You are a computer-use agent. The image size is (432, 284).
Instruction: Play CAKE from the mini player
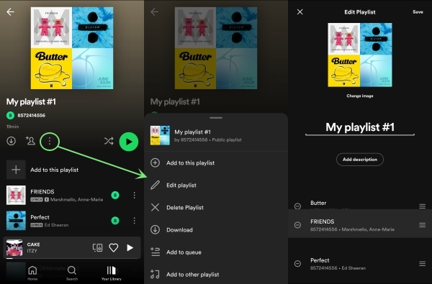coord(130,247)
